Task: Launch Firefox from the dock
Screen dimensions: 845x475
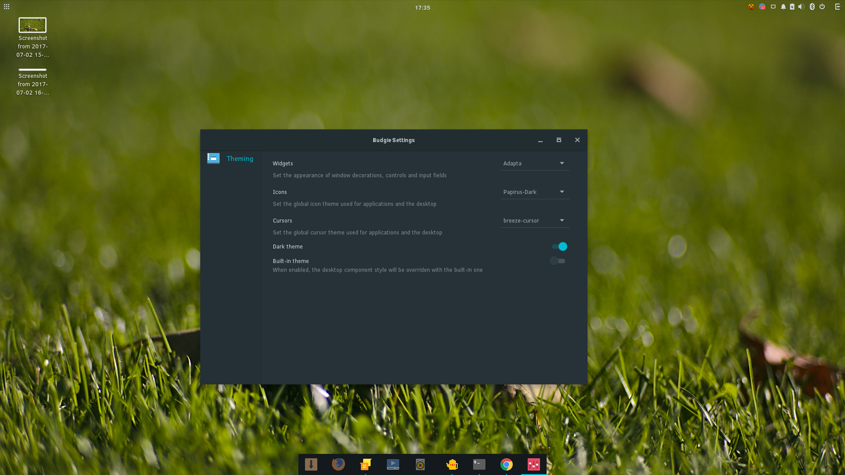Action: click(338, 464)
